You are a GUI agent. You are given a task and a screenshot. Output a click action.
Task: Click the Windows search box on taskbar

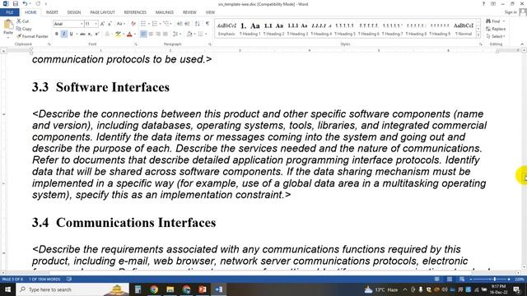(72, 289)
